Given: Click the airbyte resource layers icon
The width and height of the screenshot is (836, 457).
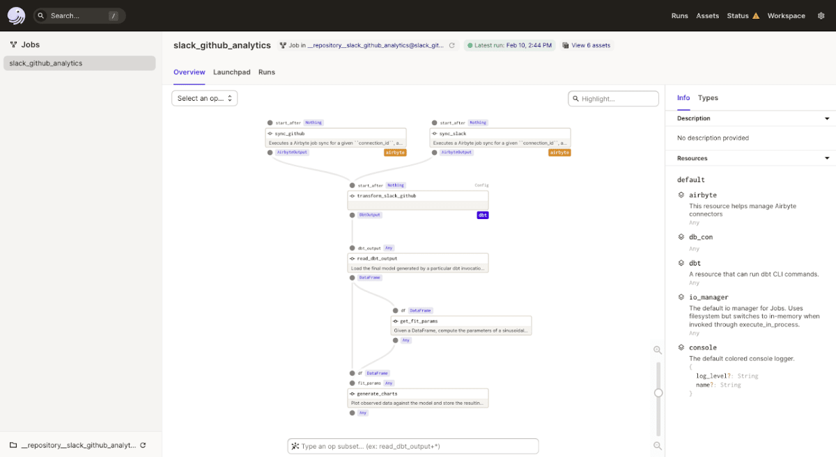Looking at the screenshot, I should (x=681, y=195).
